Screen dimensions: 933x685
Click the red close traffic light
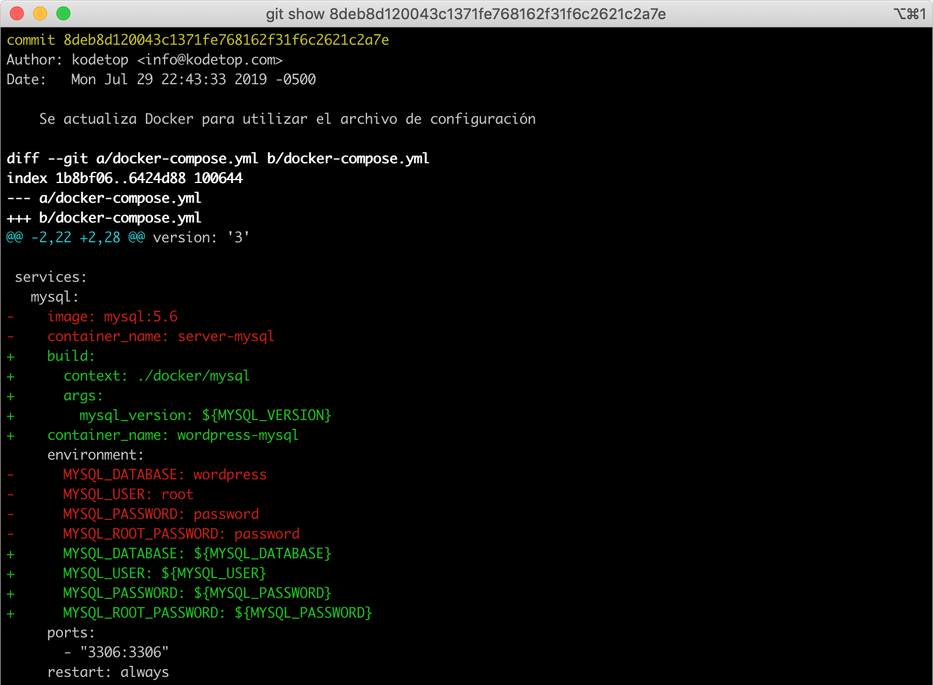pyautogui.click(x=16, y=13)
